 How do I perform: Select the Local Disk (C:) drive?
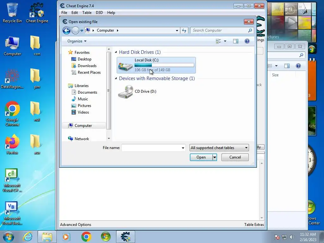point(156,65)
